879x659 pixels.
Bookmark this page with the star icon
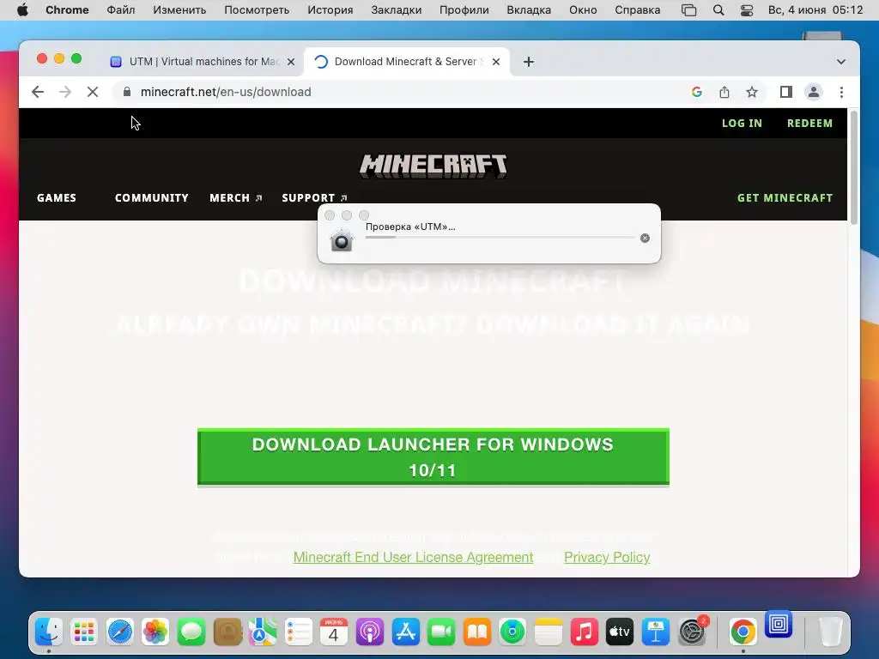[752, 92]
